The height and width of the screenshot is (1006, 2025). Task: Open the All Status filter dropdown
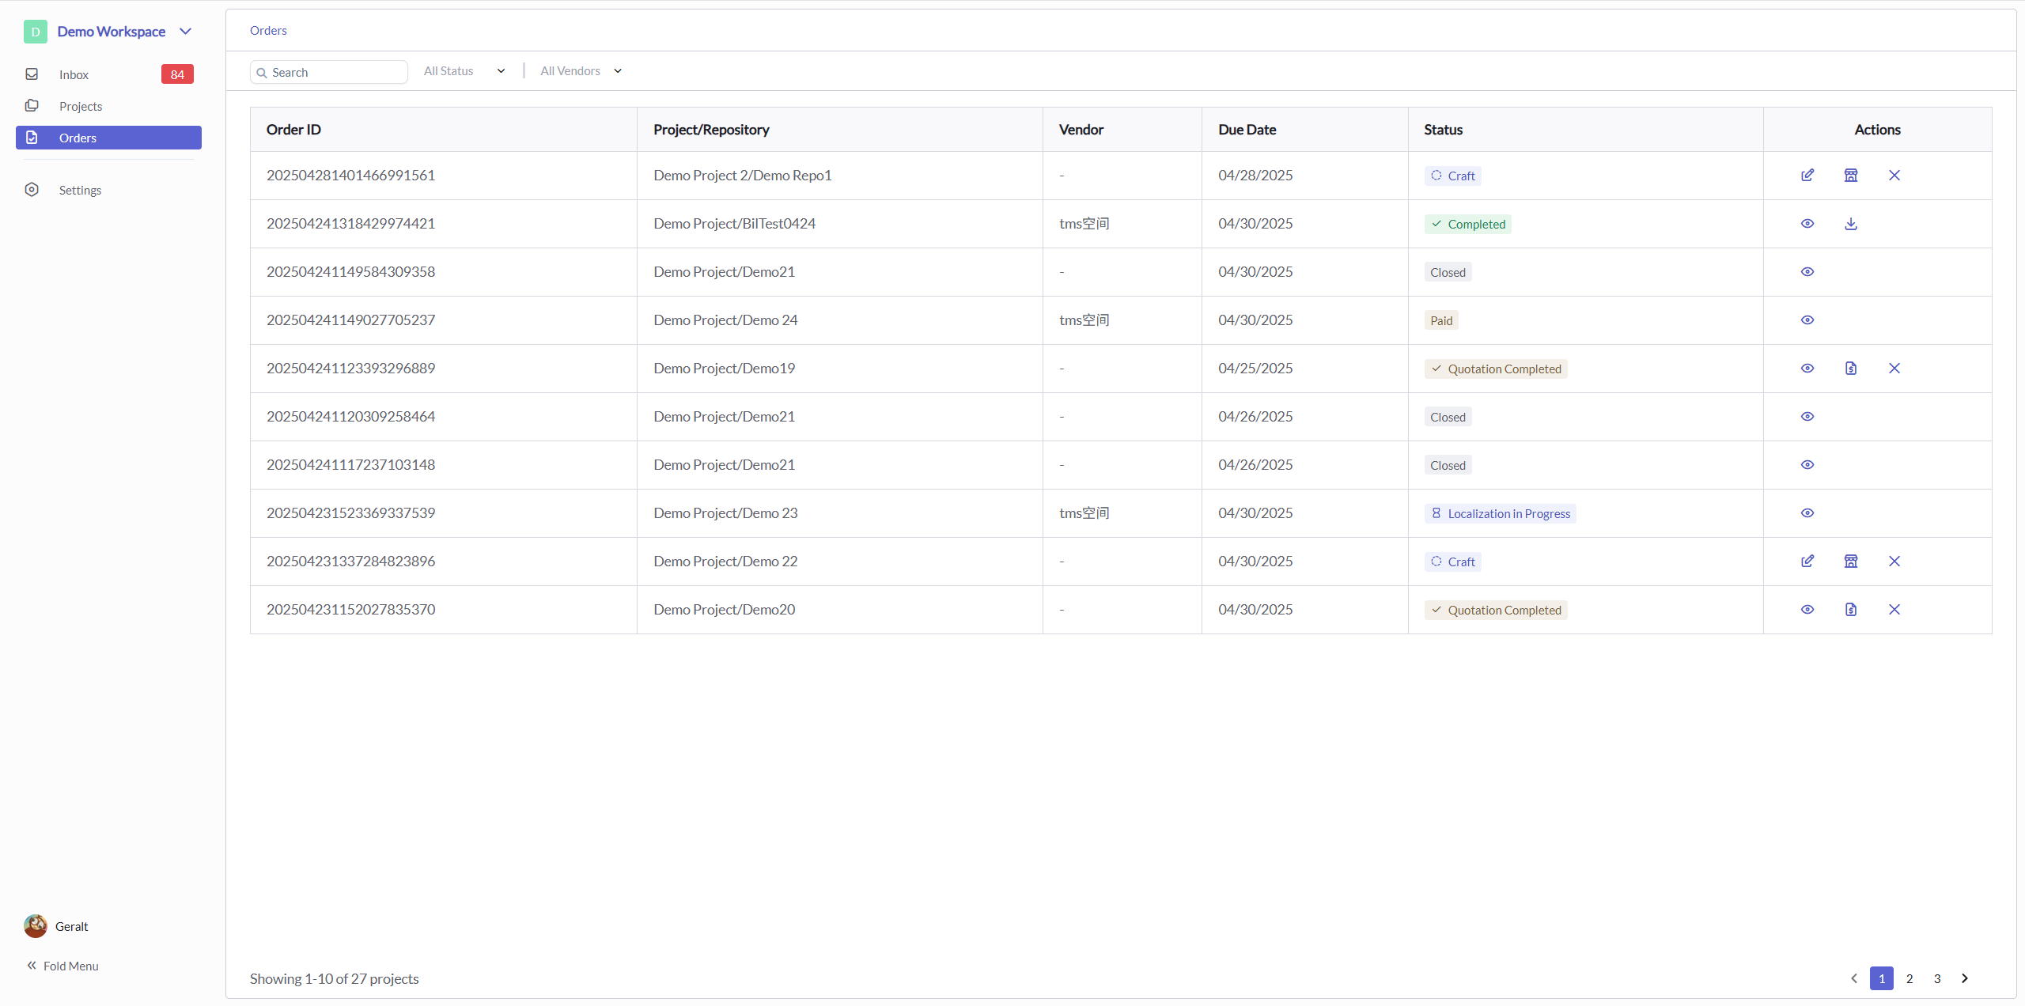point(464,71)
